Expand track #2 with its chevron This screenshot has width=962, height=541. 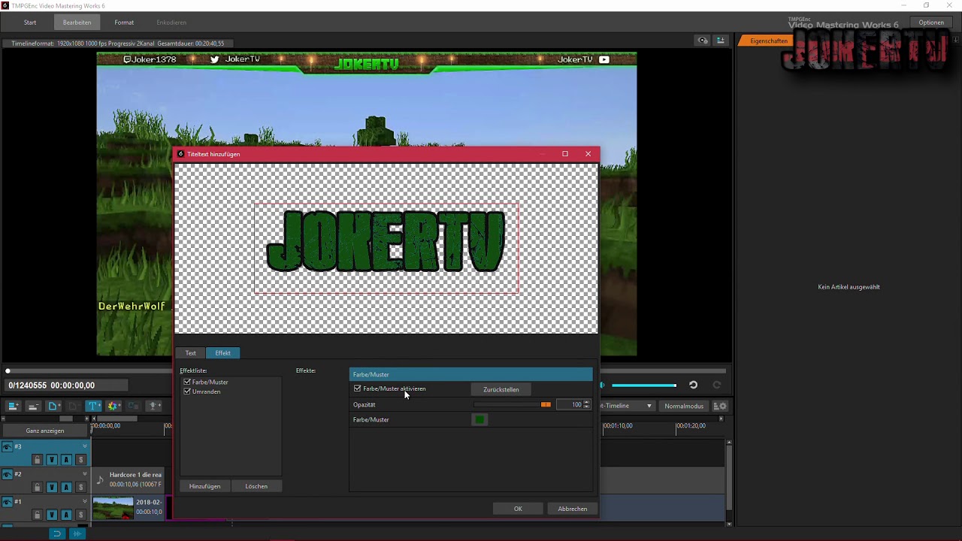pyautogui.click(x=85, y=474)
